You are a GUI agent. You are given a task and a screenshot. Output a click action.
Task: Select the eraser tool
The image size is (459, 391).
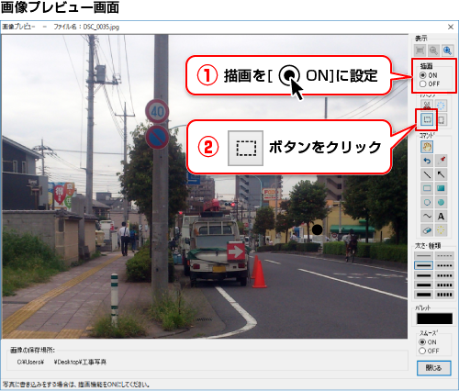[x=427, y=230]
